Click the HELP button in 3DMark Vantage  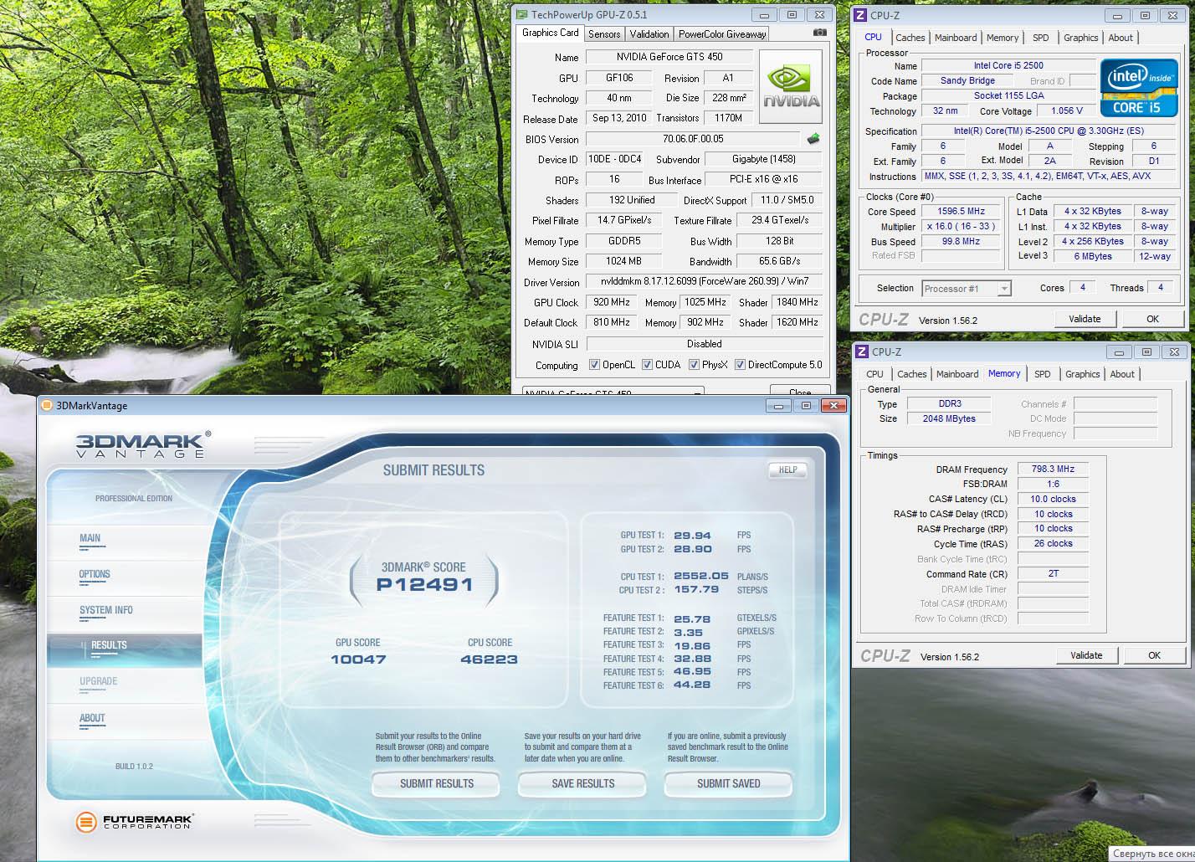tap(787, 469)
